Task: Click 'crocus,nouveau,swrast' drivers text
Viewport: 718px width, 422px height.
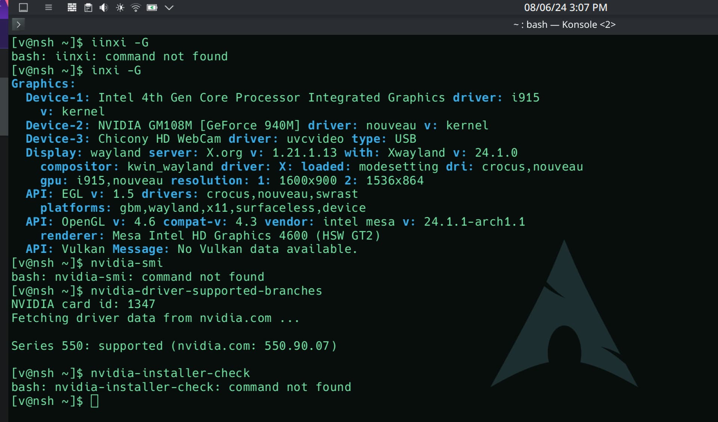Action: coord(282,194)
